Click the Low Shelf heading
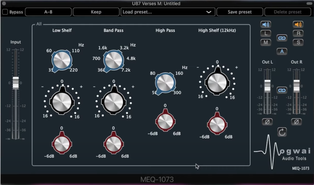314x185 pixels. point(62,30)
